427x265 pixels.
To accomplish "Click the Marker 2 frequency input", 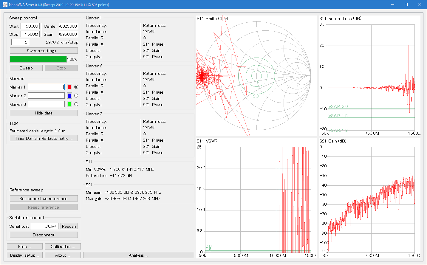I will coord(46,96).
